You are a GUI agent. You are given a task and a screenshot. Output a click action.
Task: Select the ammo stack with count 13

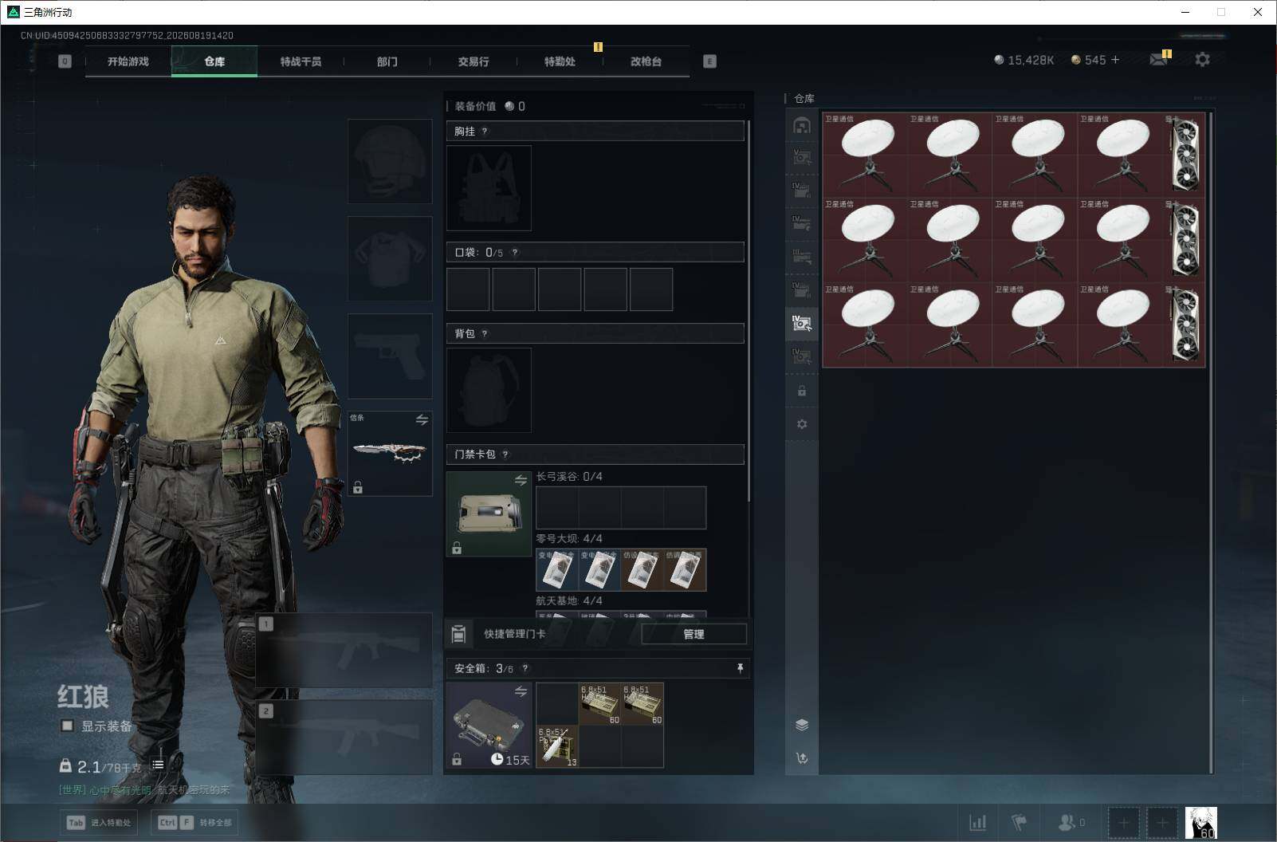point(557,746)
